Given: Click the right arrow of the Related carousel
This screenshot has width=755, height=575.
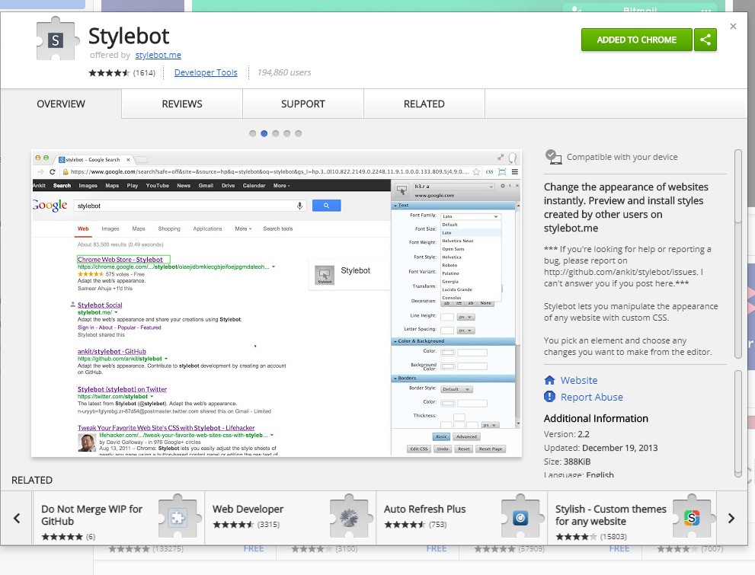Looking at the screenshot, I should point(730,518).
